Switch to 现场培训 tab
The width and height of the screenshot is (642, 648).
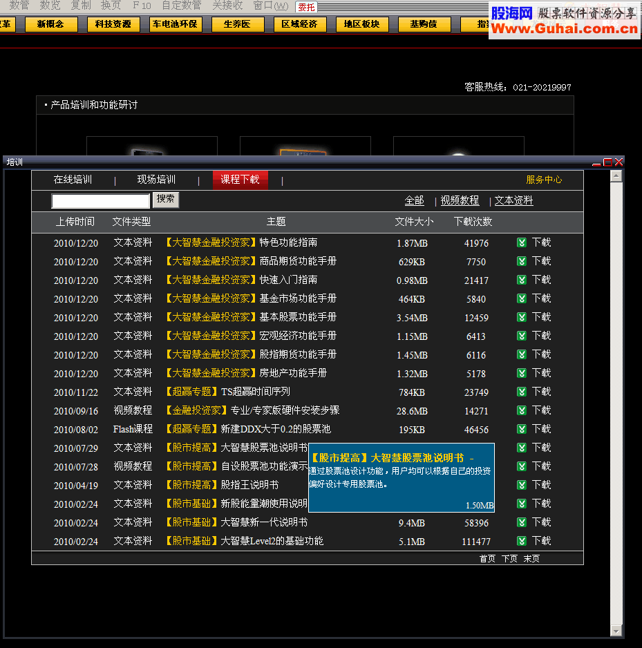click(156, 180)
